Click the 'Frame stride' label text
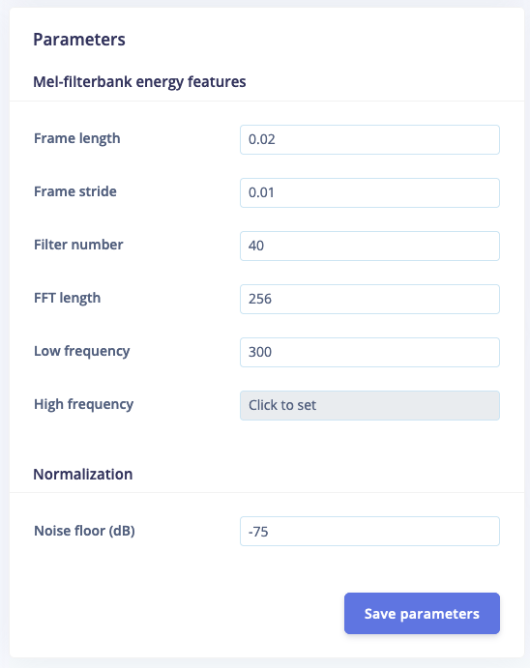Screen dimensions: 530x668 pos(75,191)
